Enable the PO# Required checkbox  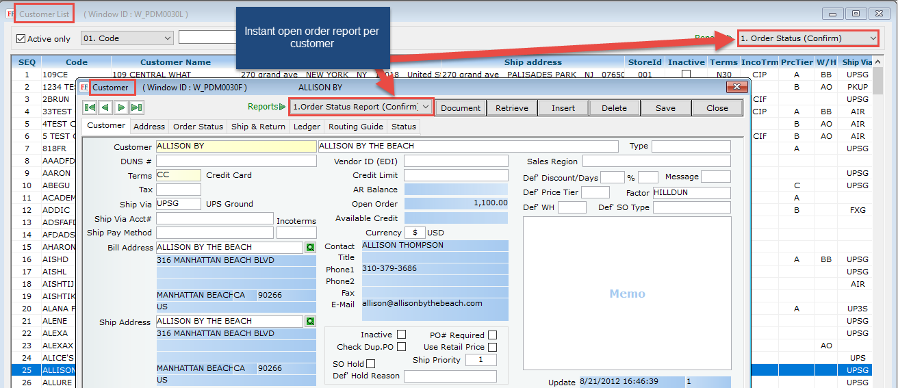point(492,335)
